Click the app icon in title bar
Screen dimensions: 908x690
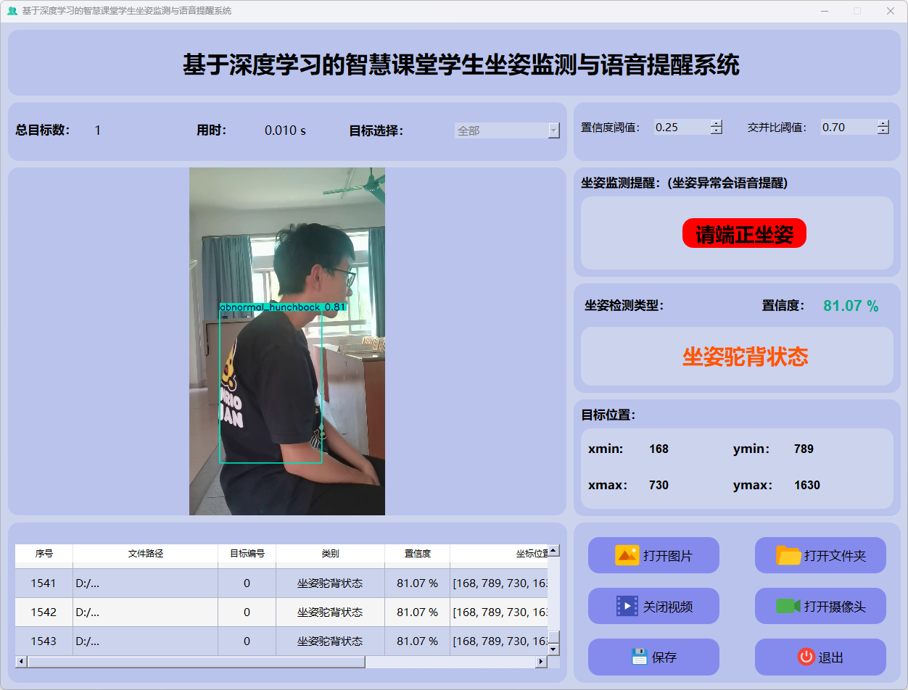pos(12,11)
